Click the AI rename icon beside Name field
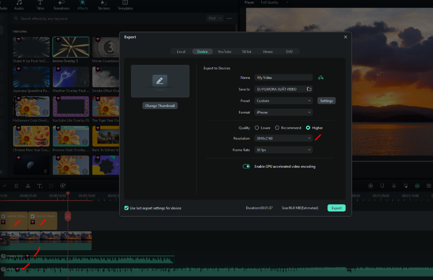Viewport: 433px width, 280px height. 321,78
